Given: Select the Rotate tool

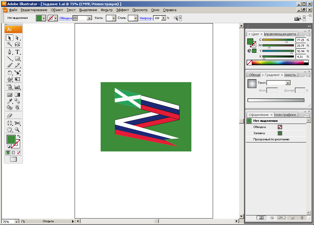Looking at the screenshot, I should (x=9, y=73).
